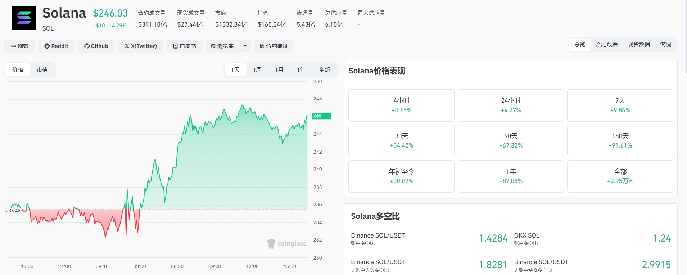Select the 全部 time range
Screen dimensions: 687x275
(x=324, y=70)
